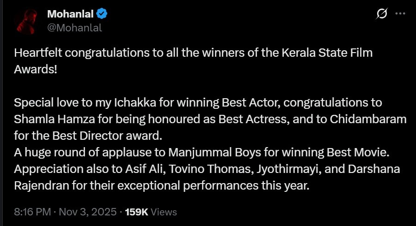Open Grok explain-this-post icon

(382, 14)
